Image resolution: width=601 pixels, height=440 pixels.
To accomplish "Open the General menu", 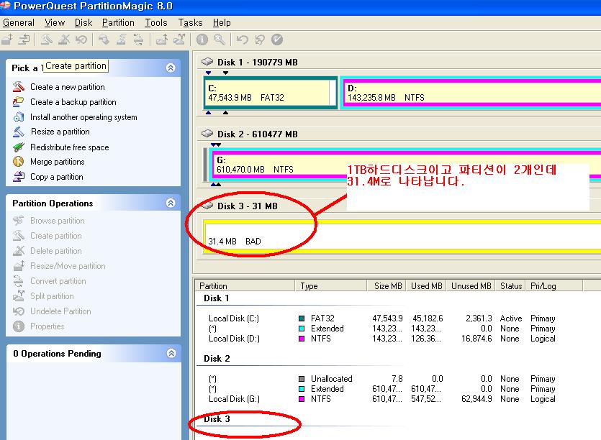I will tap(19, 22).
